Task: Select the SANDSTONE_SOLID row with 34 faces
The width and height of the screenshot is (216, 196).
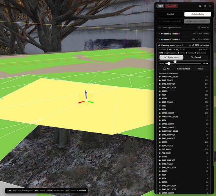Action: pyautogui.click(x=183, y=131)
